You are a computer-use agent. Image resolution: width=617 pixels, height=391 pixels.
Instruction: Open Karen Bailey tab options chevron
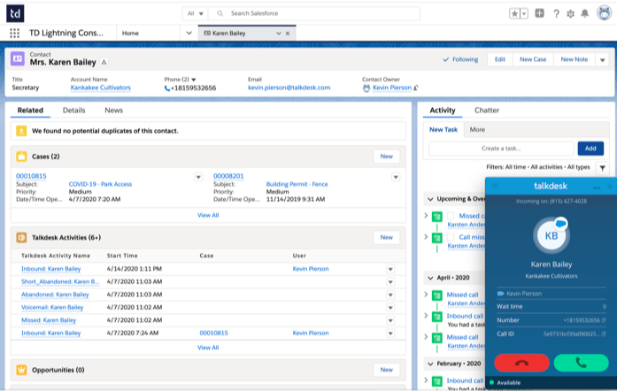[279, 34]
